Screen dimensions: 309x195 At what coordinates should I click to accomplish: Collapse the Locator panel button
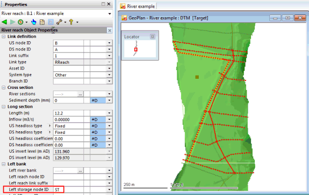[153, 36]
